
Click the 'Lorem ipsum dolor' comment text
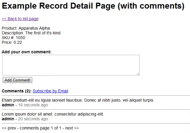pyautogui.click(x=53, y=114)
